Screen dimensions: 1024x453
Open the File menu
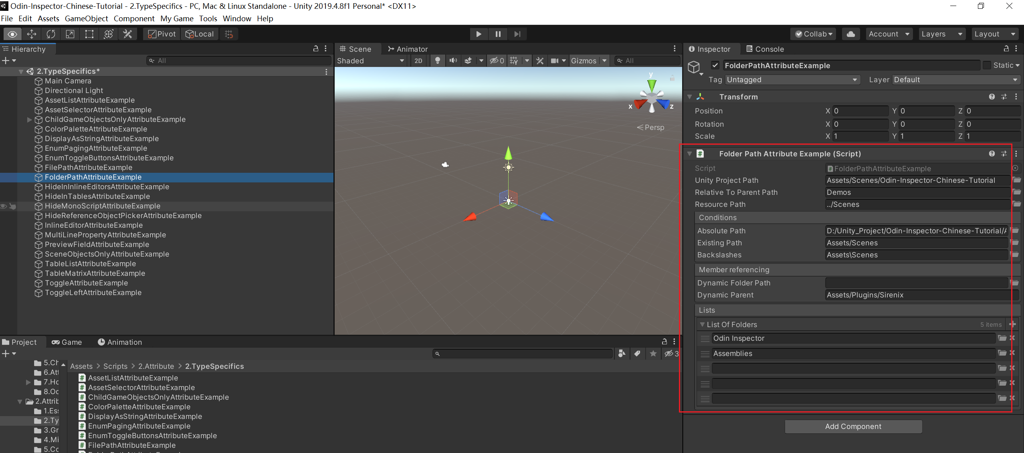click(7, 18)
